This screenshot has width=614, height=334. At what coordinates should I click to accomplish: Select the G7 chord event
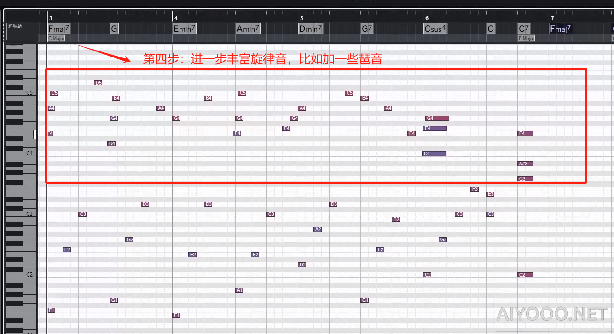[367, 28]
